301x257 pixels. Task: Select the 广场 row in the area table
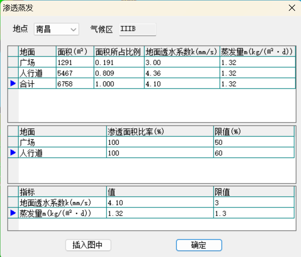point(37,63)
